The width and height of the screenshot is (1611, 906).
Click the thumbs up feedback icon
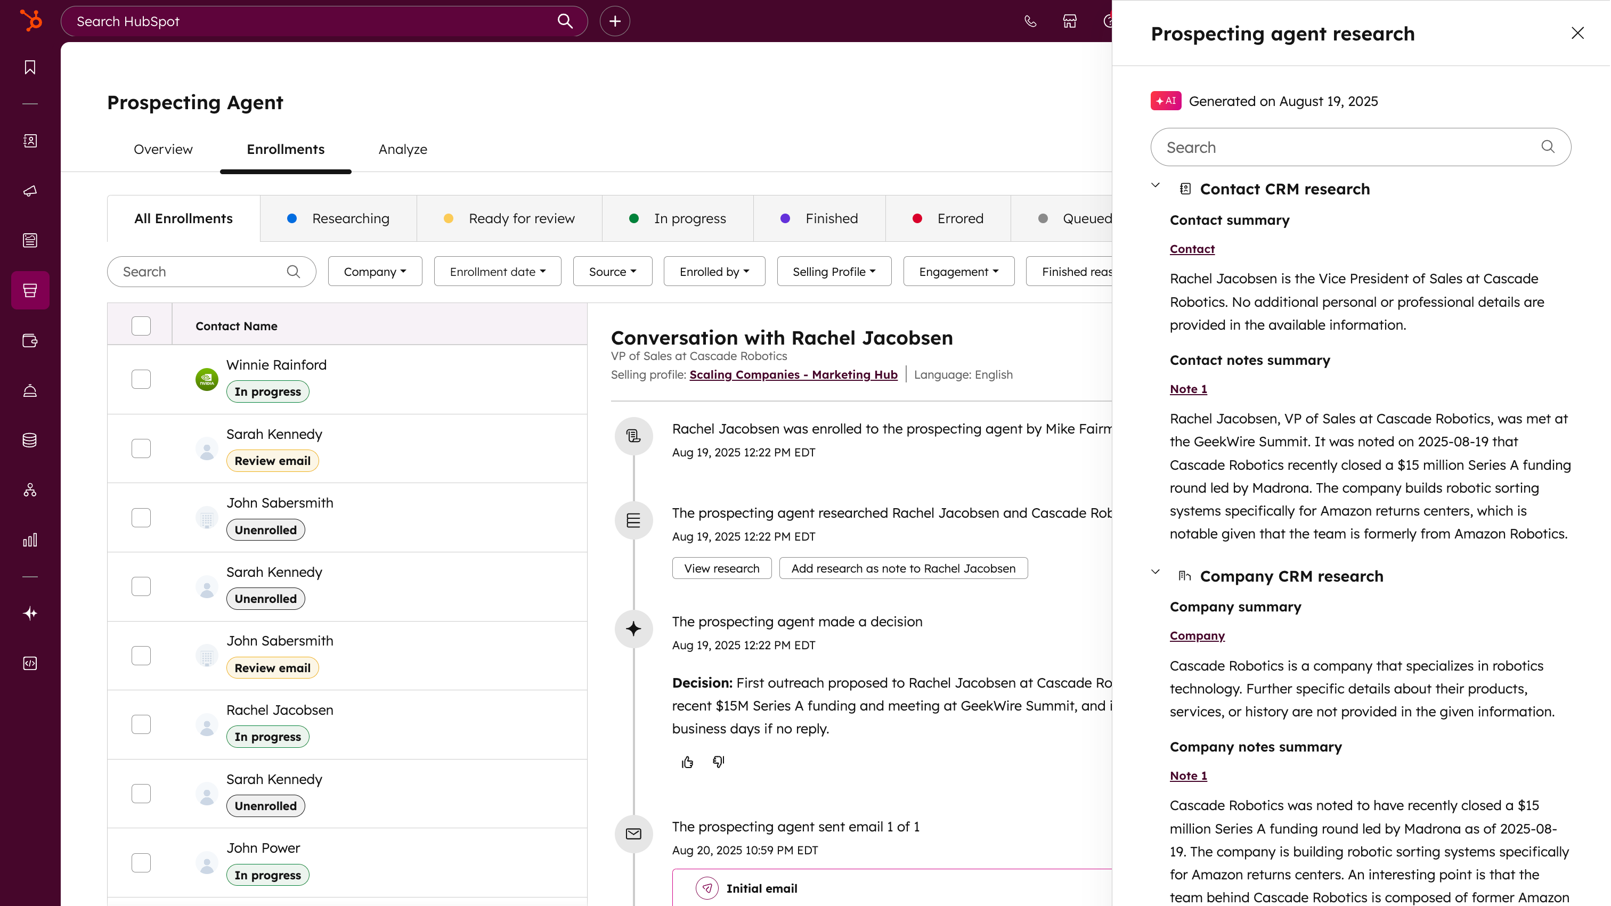pyautogui.click(x=687, y=762)
